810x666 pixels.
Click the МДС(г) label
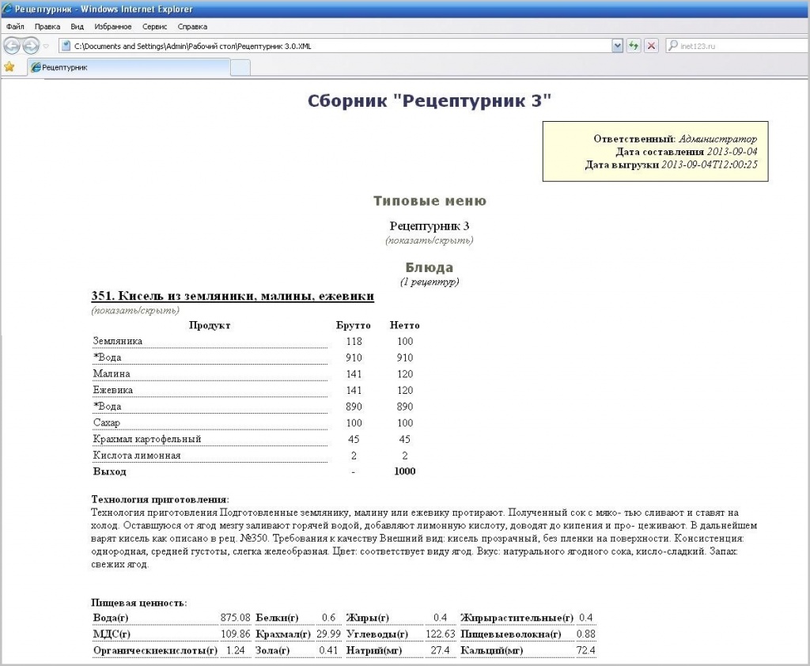112,634
